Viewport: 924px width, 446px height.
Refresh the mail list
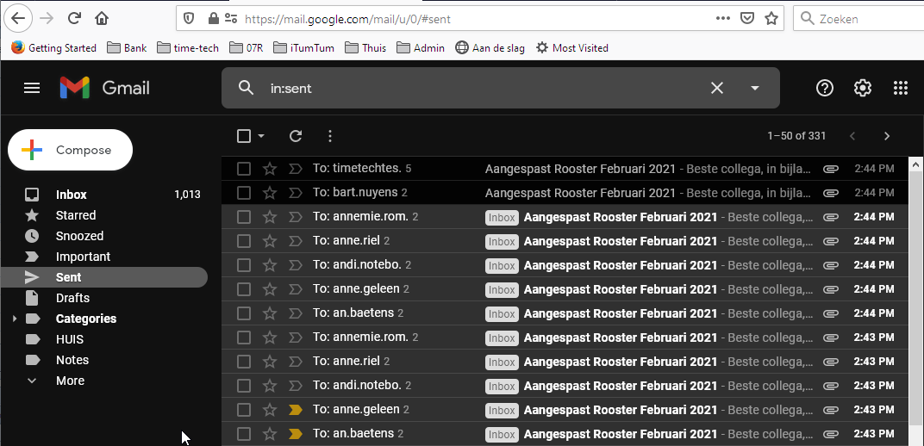tap(296, 137)
